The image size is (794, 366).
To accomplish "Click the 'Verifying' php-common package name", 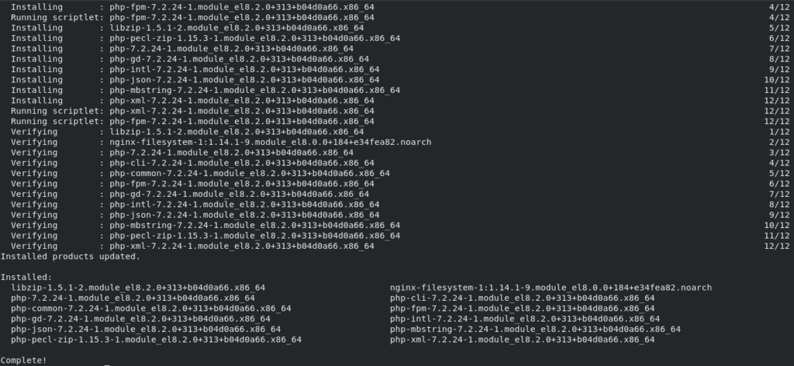I will (x=250, y=173).
